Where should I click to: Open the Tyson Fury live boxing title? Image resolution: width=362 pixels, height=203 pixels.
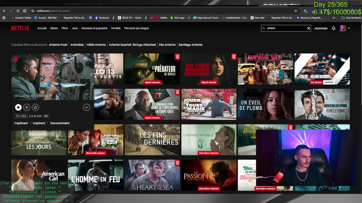pyautogui.click(x=322, y=69)
